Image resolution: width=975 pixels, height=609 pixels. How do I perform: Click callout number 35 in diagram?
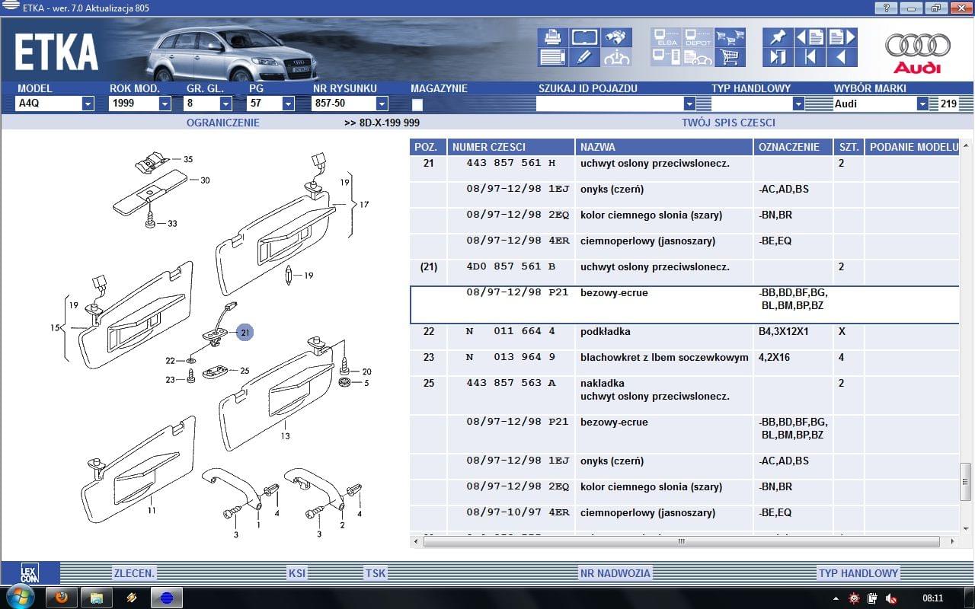pos(187,159)
